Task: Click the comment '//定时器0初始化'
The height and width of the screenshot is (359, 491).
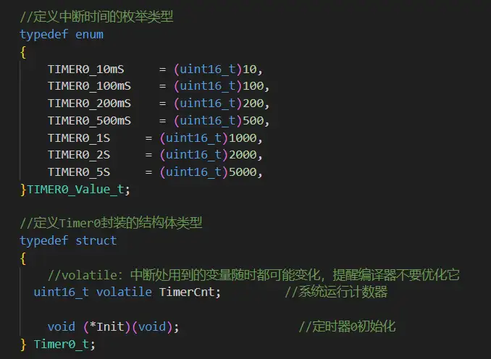Action: coord(347,326)
